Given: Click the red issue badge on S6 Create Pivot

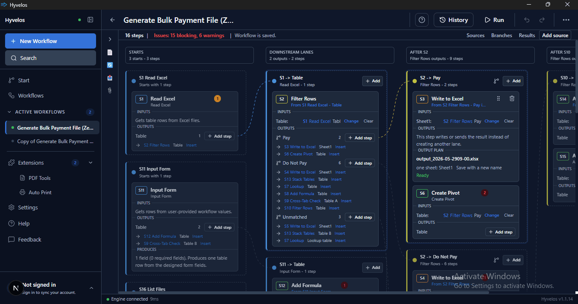Looking at the screenshot, I should 485,193.
